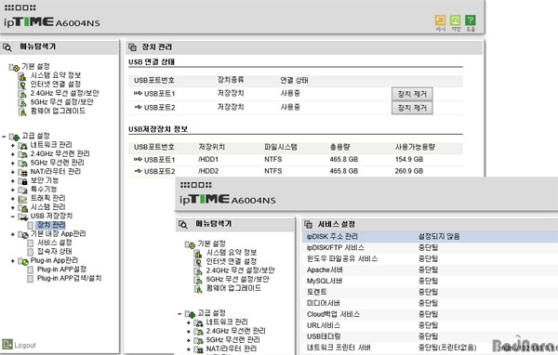Click the menu explorer search icon in front window

pyautogui.click(x=183, y=225)
